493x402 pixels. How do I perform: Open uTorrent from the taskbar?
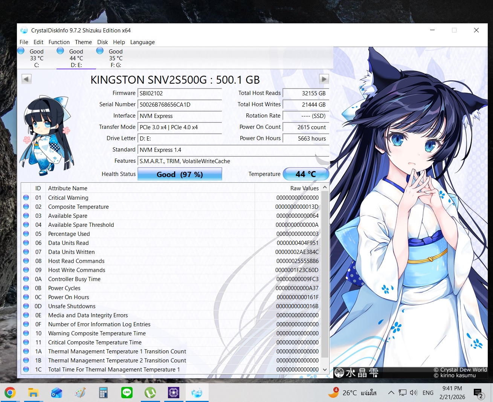(150, 393)
